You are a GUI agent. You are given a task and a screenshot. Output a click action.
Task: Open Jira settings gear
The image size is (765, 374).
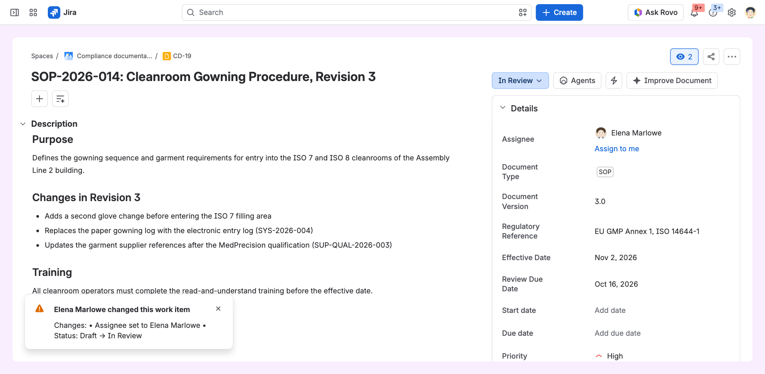pos(732,12)
